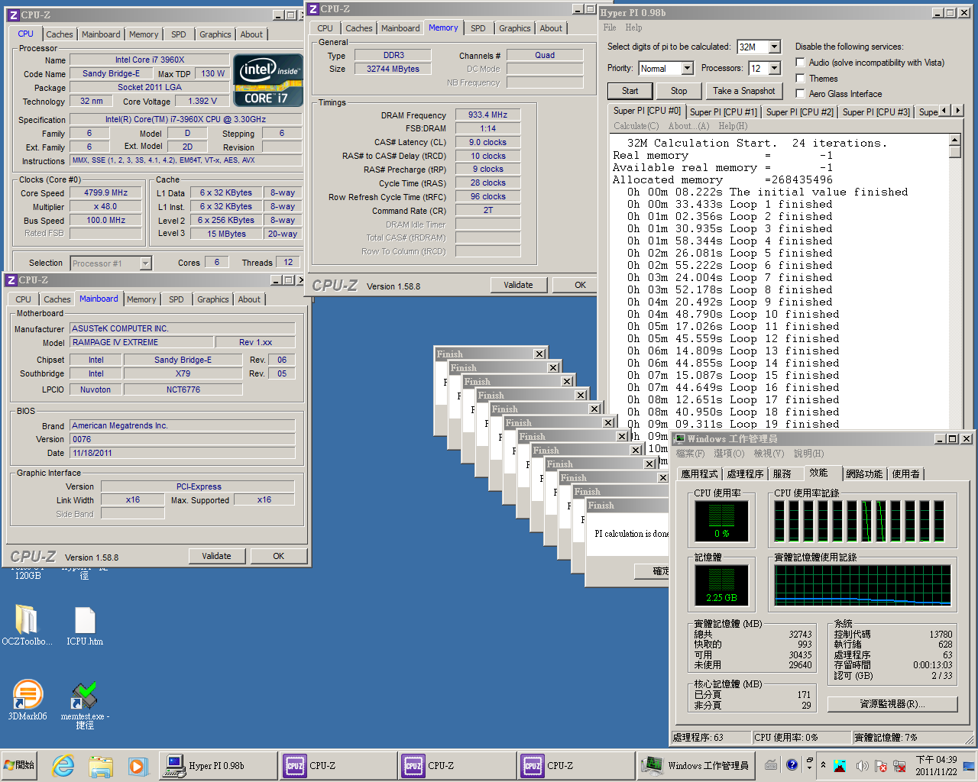The height and width of the screenshot is (782, 978).
Task: Select the ICPU.htm desktop file
Action: tap(85, 625)
